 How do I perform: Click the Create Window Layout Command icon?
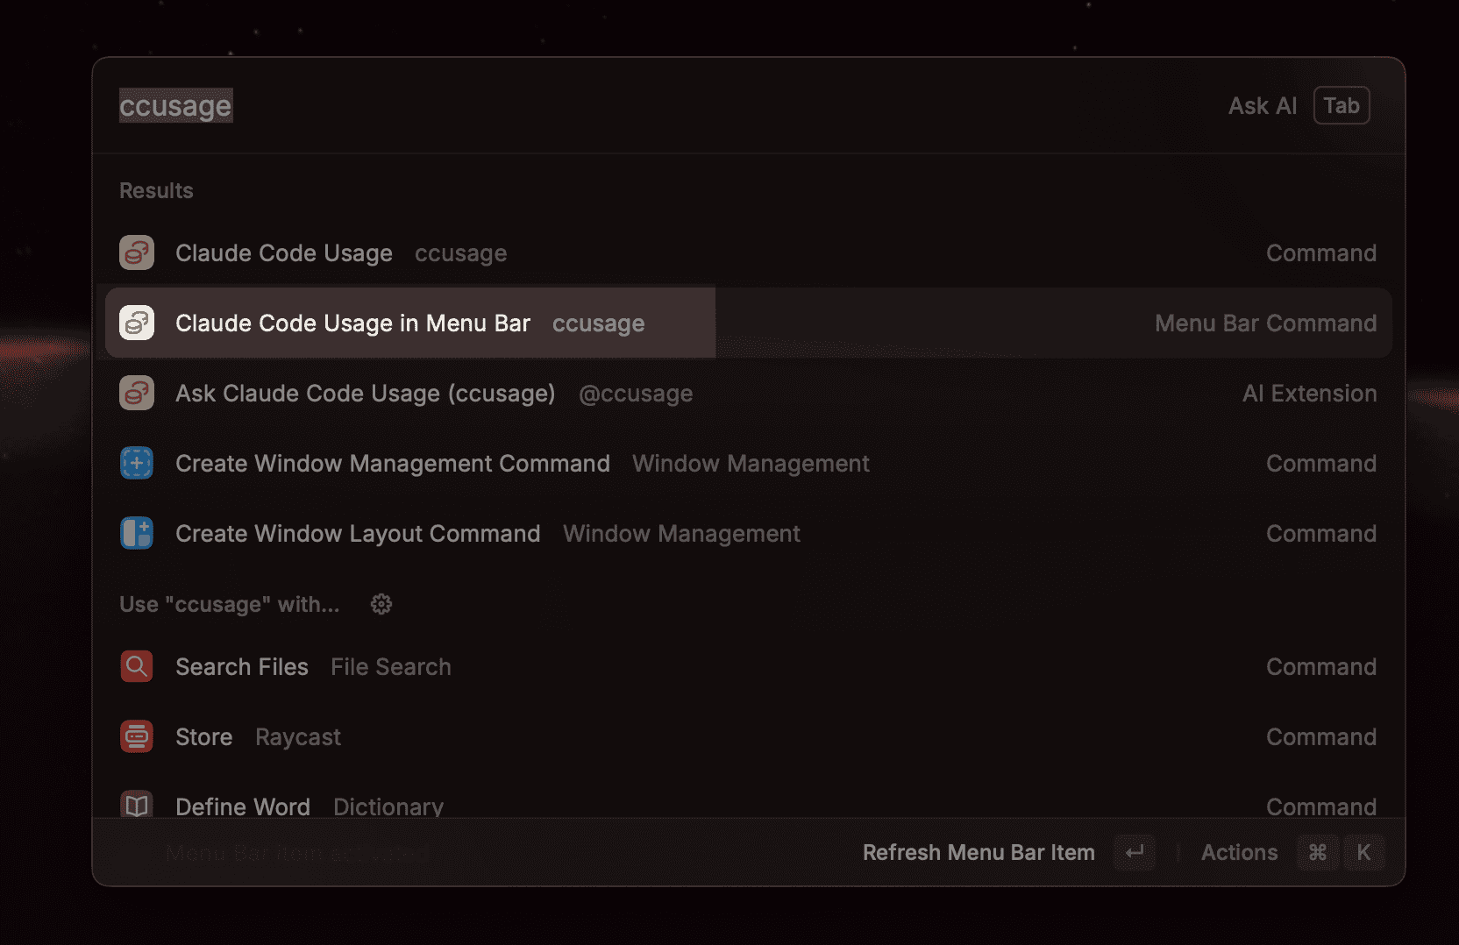click(136, 533)
